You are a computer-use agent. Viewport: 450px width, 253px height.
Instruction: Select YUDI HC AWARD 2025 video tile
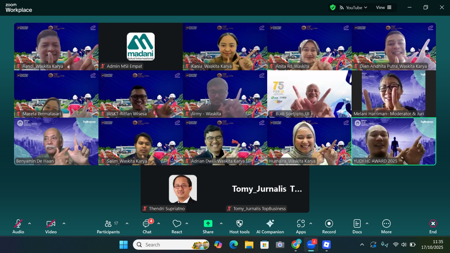coord(394,141)
